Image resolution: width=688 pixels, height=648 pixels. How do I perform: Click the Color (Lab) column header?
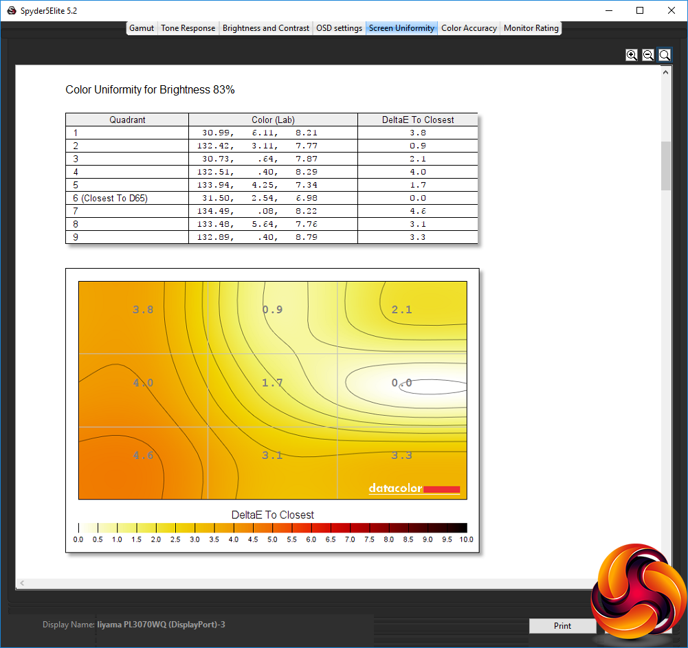(x=273, y=120)
